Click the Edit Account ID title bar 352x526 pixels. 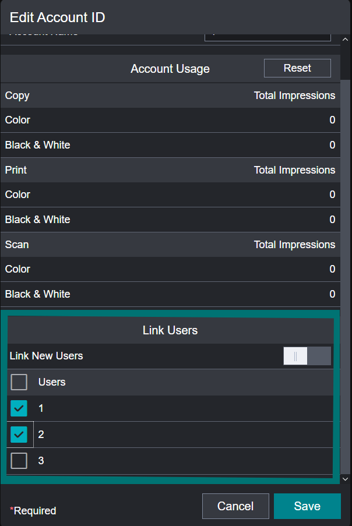(175, 17)
